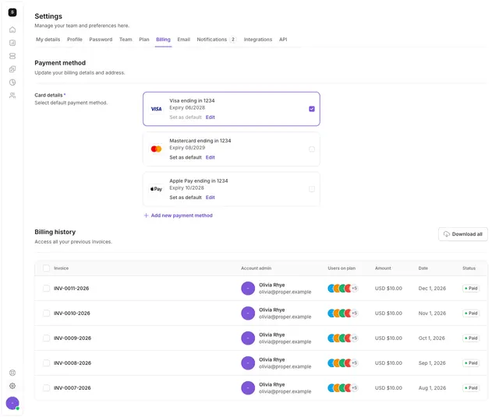This screenshot has width=499, height=417.
Task: Select the Apple Pay ending in 1234 checkbox
Action: [x=312, y=189]
